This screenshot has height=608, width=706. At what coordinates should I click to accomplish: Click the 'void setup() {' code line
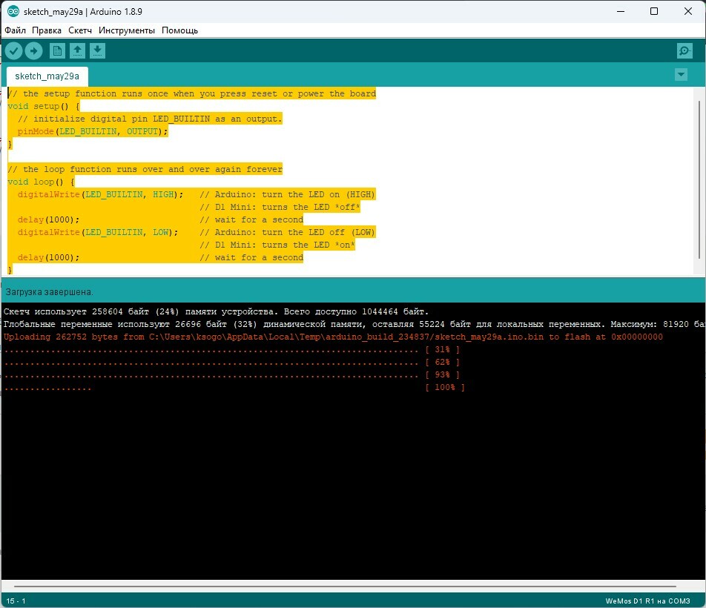44,106
